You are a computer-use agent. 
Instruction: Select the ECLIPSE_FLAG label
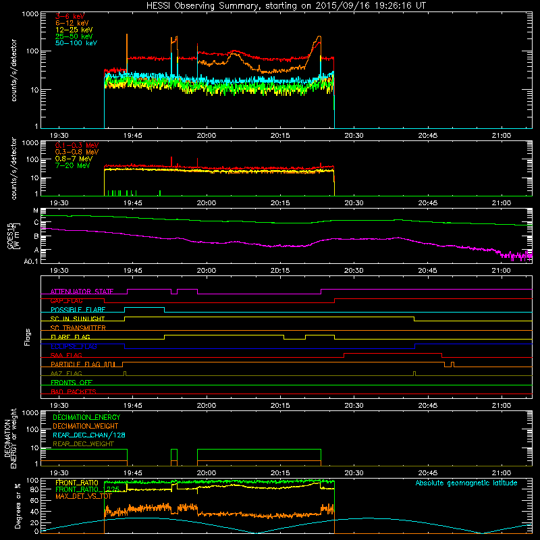click(x=74, y=346)
